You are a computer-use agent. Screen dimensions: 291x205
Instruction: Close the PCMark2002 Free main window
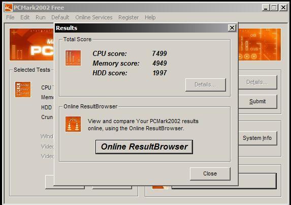[283, 8]
